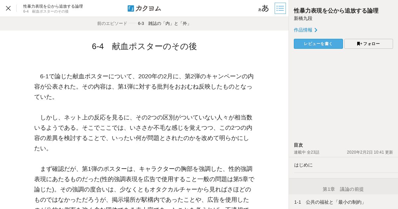Click header subtitle 6-4 献血ポスターのその後
Viewport: 398px width, 209px height.
coord(46,12)
